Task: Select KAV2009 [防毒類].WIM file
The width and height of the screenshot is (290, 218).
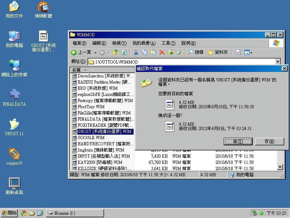Action: point(97,162)
